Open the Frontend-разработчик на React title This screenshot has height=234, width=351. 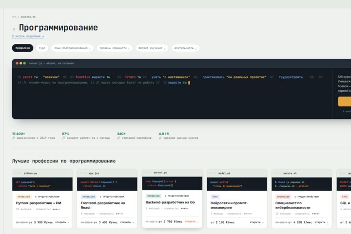click(x=103, y=205)
